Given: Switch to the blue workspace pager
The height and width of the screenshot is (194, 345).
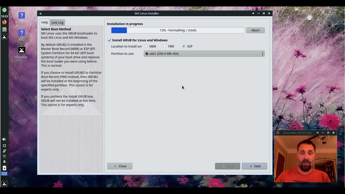Looking at the screenshot, I should (4, 174).
